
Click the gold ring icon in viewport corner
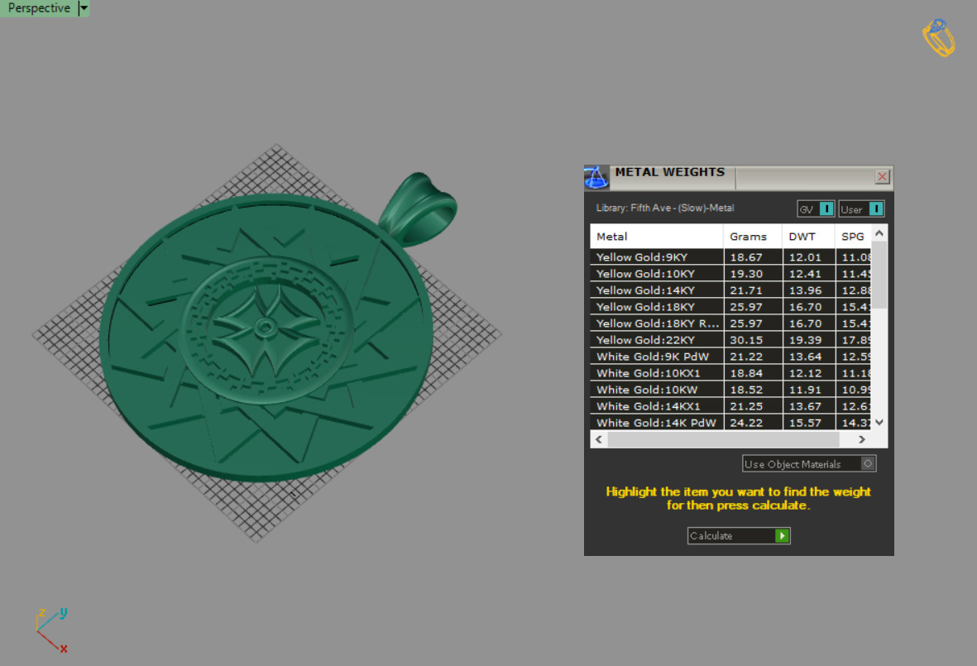tap(939, 37)
